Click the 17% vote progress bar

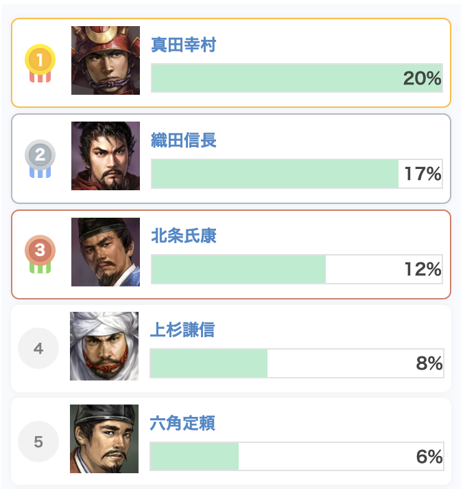(296, 174)
